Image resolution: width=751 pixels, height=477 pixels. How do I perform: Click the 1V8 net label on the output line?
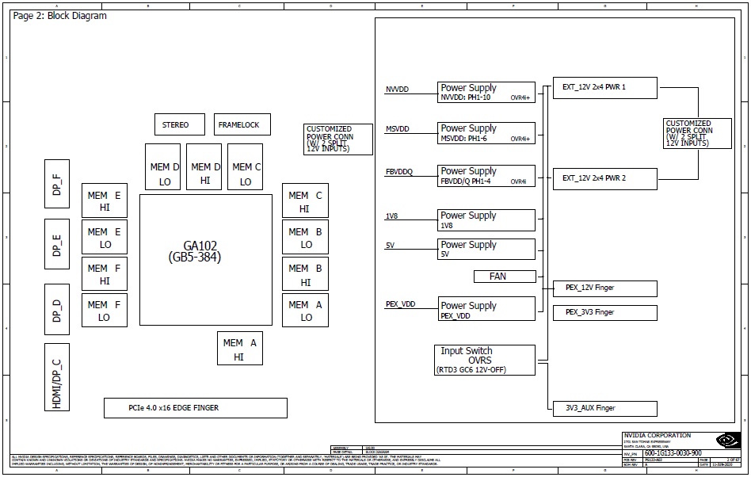[391, 216]
